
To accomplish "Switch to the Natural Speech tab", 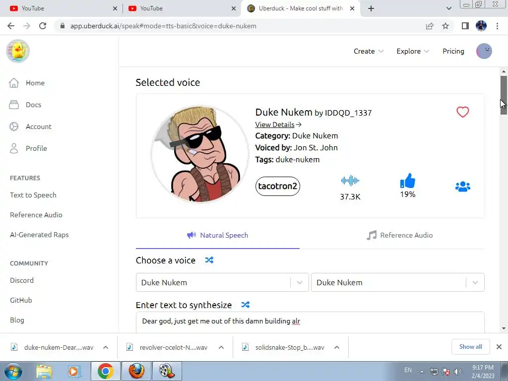I will [218, 235].
